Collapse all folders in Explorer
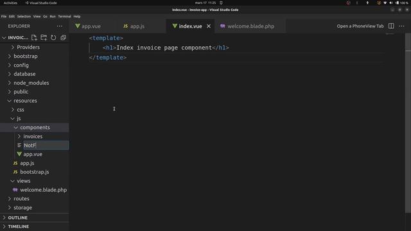Viewport: 411px width, 231px height. click(63, 38)
